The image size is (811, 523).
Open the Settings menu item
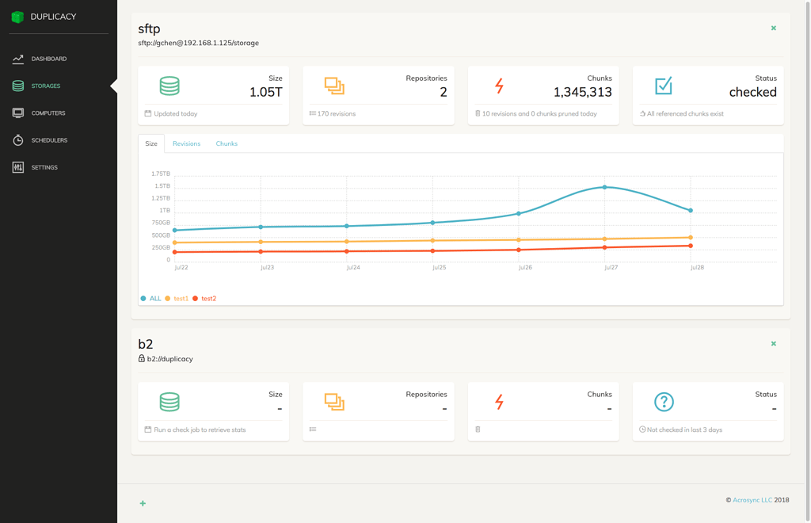tap(44, 167)
